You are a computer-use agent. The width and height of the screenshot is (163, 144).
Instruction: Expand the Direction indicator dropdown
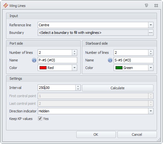pyautogui.click(x=151, y=111)
